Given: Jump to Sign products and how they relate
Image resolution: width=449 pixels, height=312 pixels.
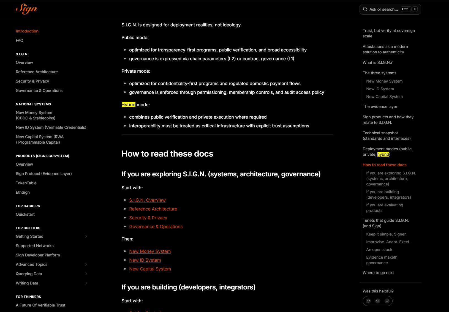Looking at the screenshot, I should [388, 120].
